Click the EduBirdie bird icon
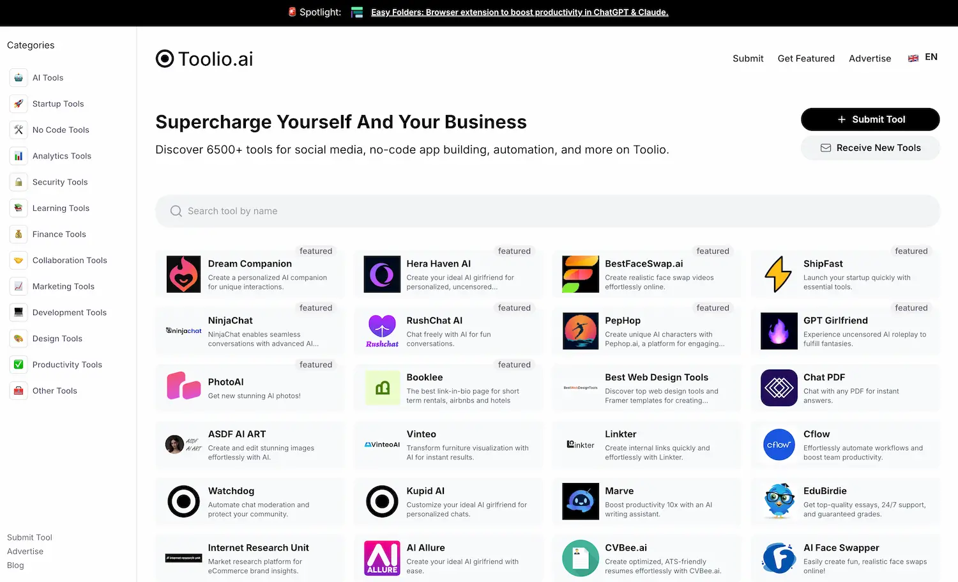Screen dimensions: 958x582 [x=779, y=502]
